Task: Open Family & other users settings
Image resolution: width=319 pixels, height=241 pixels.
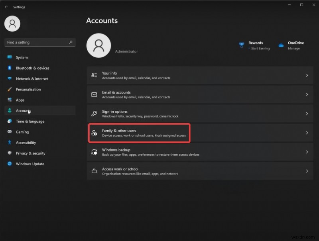Action: [199, 133]
